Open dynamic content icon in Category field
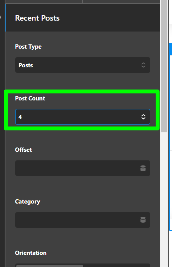The image size is (172, 267). coord(143,220)
